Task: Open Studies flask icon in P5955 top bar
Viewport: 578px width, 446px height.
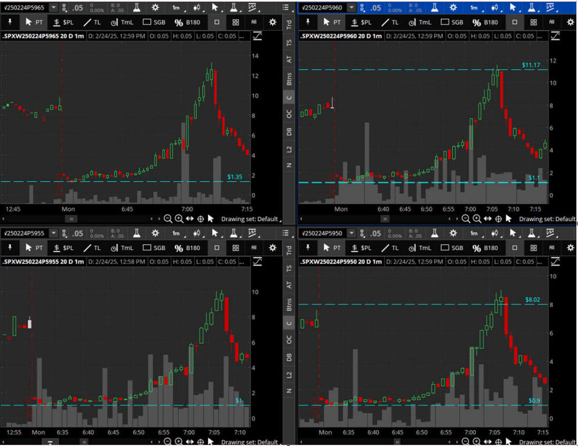Action: pos(137,233)
